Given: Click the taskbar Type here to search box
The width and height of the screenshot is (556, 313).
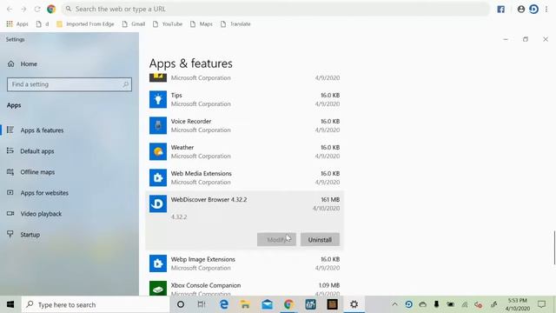Looking at the screenshot, I should click(96, 304).
